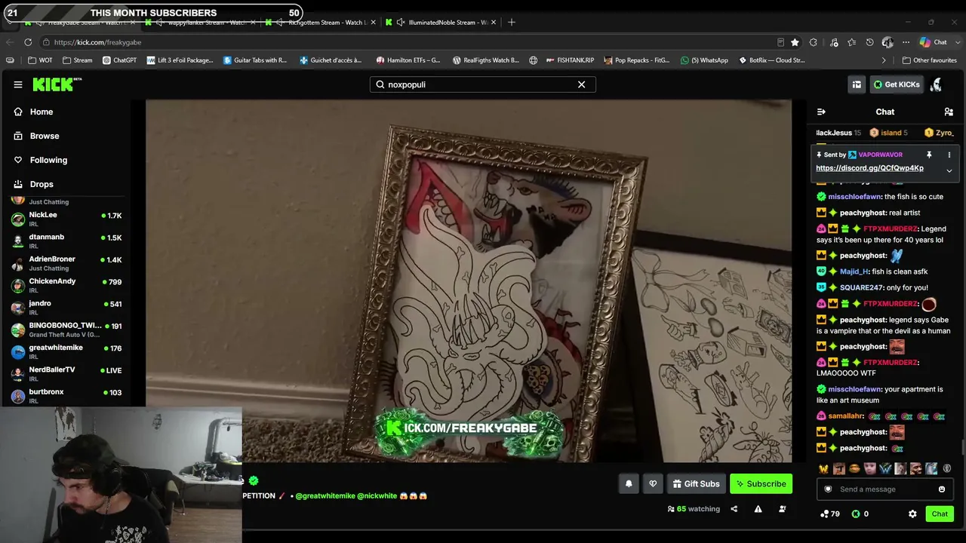Image resolution: width=966 pixels, height=543 pixels.
Task: Expand the pinned message chevron
Action: 949,170
